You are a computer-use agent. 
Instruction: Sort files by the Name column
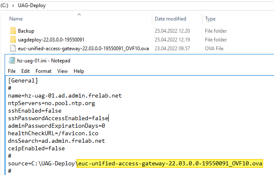16,19
